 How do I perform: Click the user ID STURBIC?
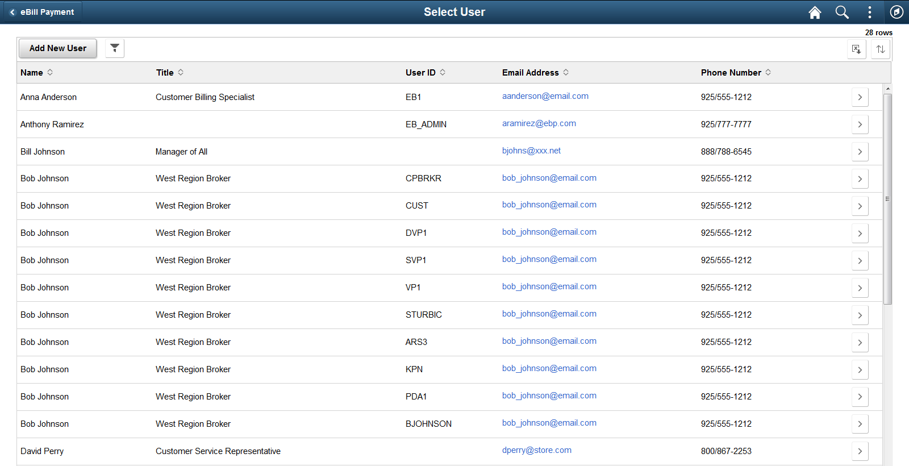click(x=424, y=315)
